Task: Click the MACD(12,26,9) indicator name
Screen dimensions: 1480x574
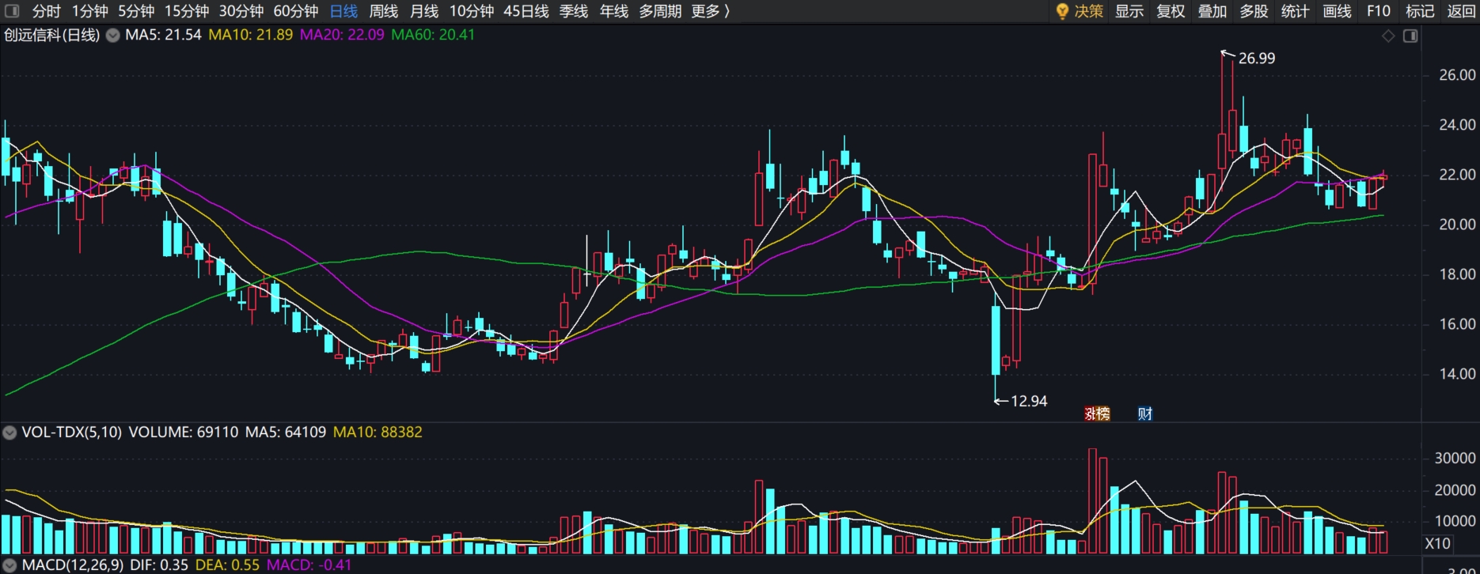Action: pos(72,565)
